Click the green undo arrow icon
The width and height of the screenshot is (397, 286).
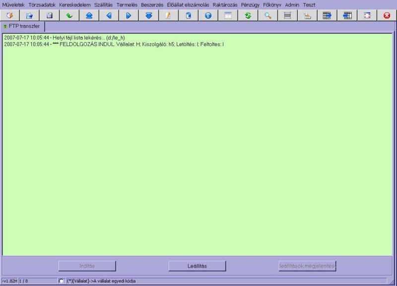click(x=69, y=15)
